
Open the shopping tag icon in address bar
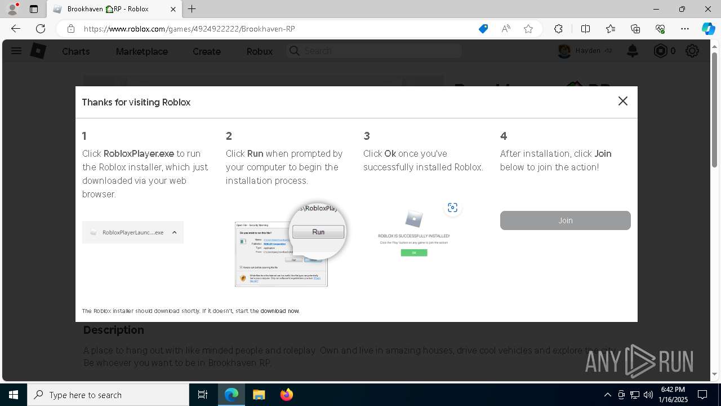[x=483, y=29]
